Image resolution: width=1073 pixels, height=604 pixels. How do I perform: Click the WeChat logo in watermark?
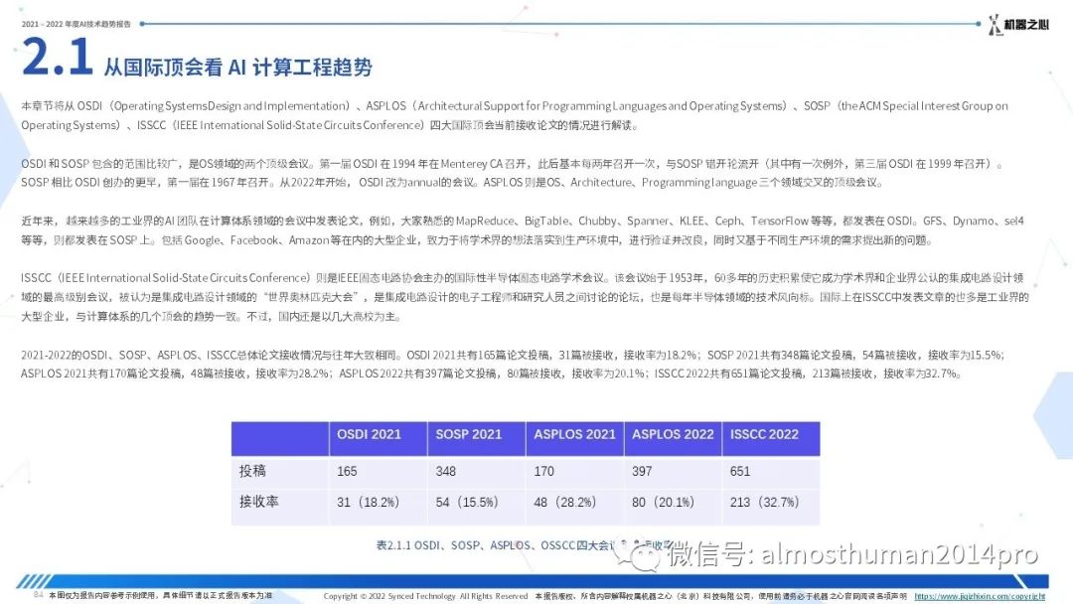(x=638, y=552)
